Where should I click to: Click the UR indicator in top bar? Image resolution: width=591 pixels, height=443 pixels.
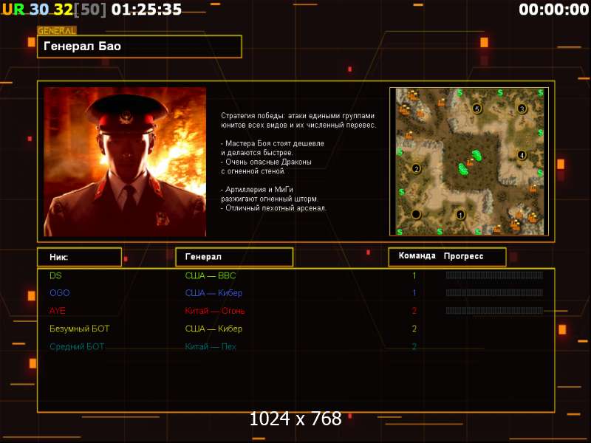[x=13, y=10]
